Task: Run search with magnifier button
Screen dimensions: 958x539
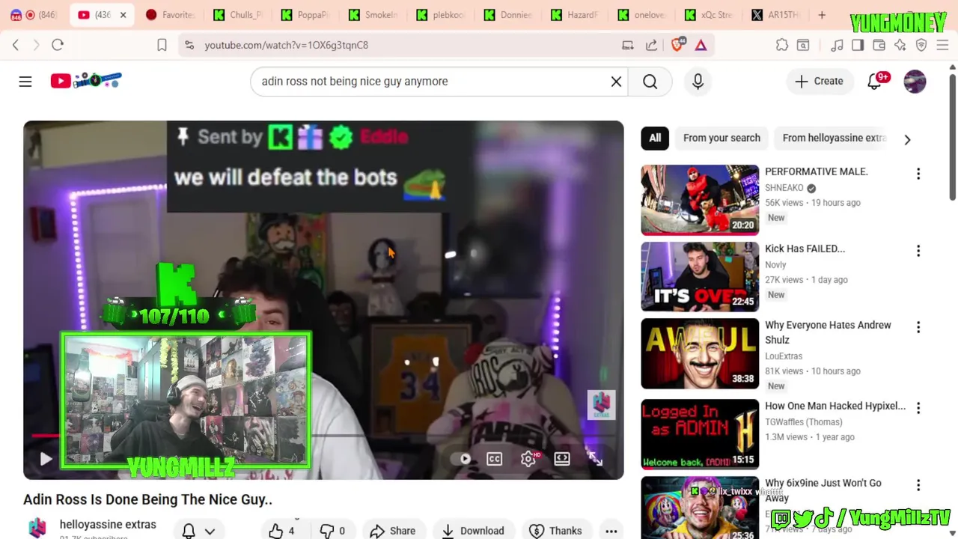Action: pos(650,81)
